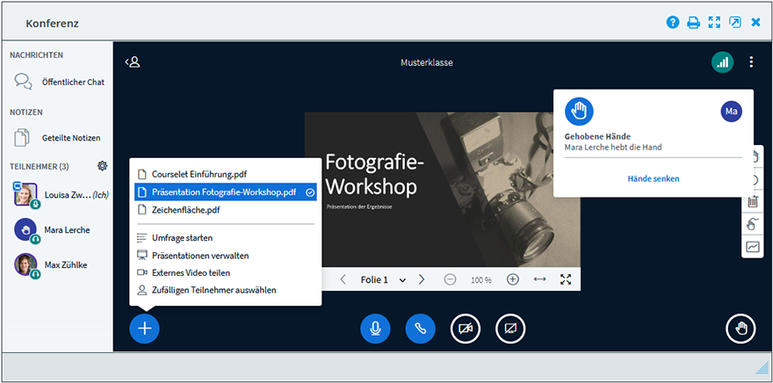Viewport: 773px width, 383px height.
Task: Click the chart icon in the tool strip
Action: [753, 247]
